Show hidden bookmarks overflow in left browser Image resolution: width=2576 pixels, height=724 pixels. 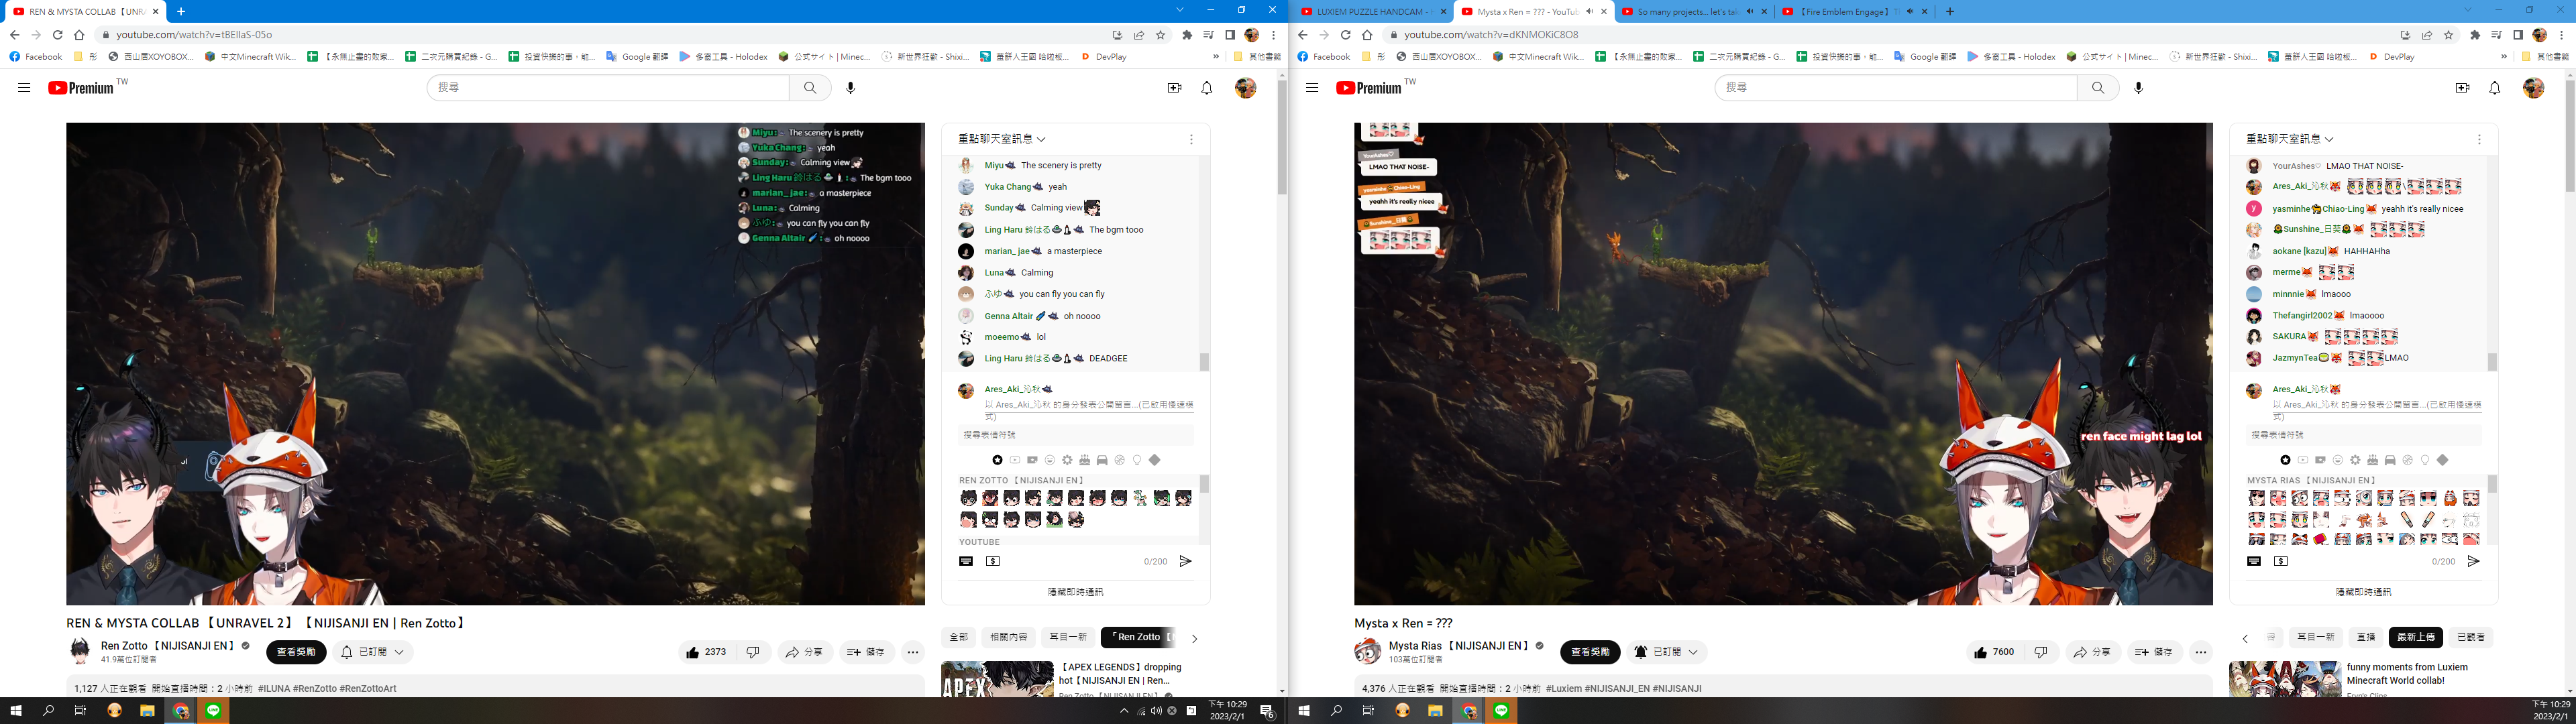[x=1216, y=57]
